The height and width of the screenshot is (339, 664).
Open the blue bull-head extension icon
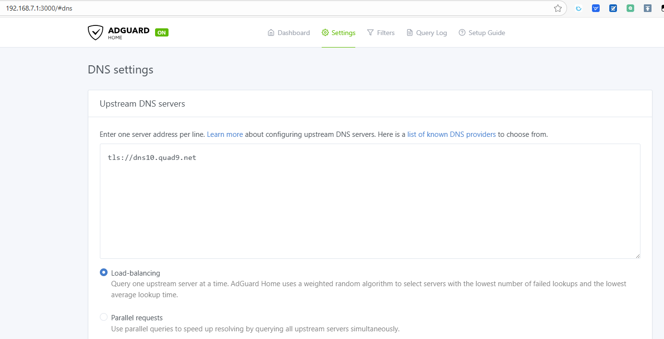[x=596, y=8]
